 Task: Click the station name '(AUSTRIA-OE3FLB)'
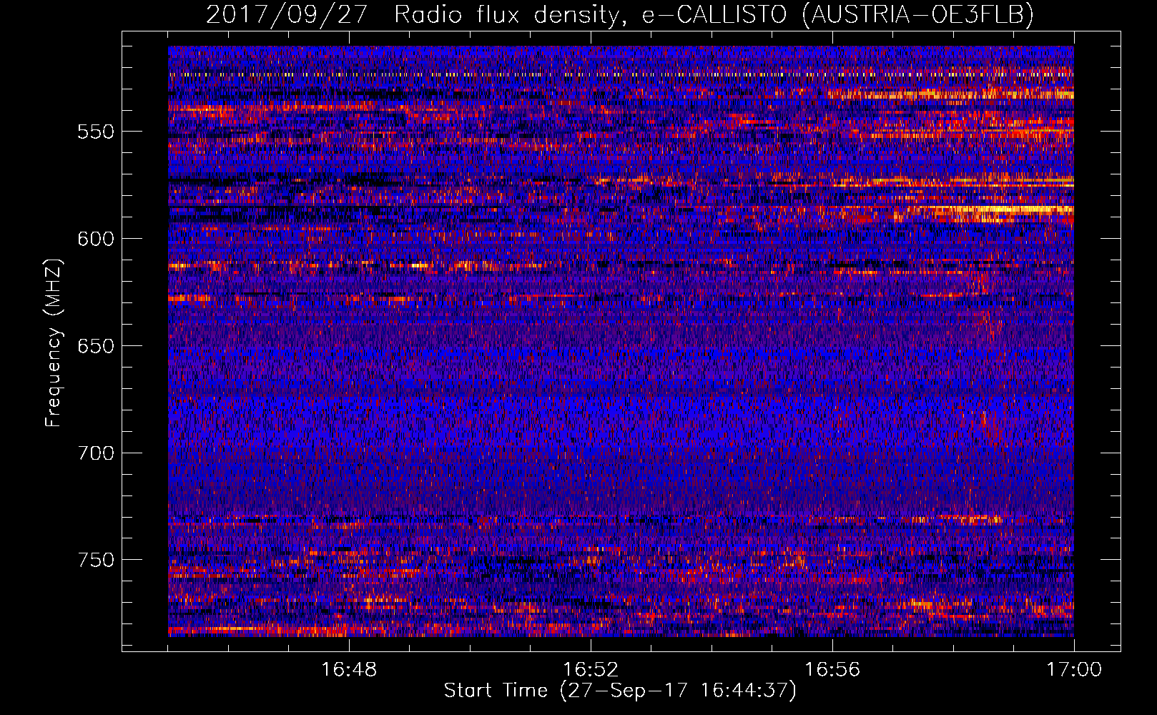click(x=918, y=15)
